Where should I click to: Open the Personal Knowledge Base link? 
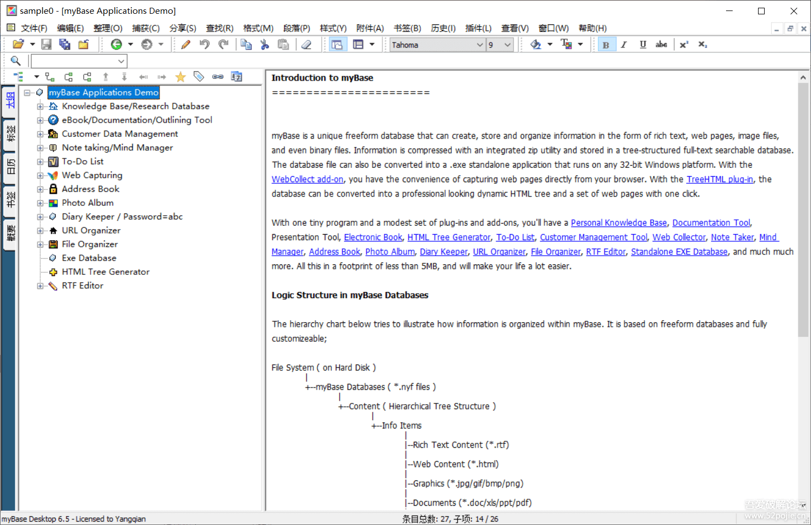(618, 223)
